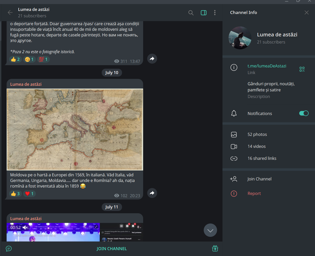Click the 20:23 timestamp

135,196
